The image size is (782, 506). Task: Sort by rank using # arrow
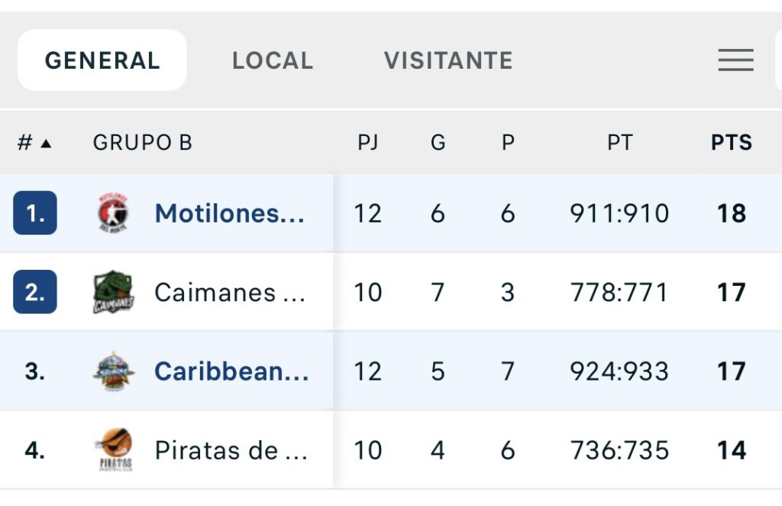coord(34,143)
